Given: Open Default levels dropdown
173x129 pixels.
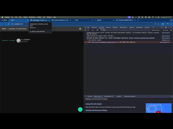Looking at the screenshot, I should tap(156, 30).
